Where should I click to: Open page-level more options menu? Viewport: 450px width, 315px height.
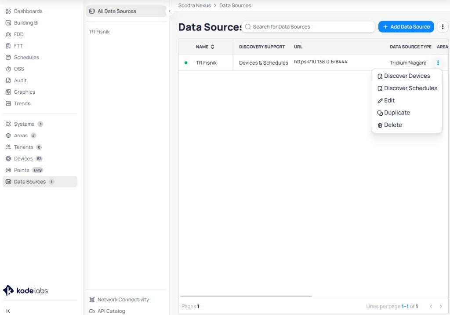point(443,27)
